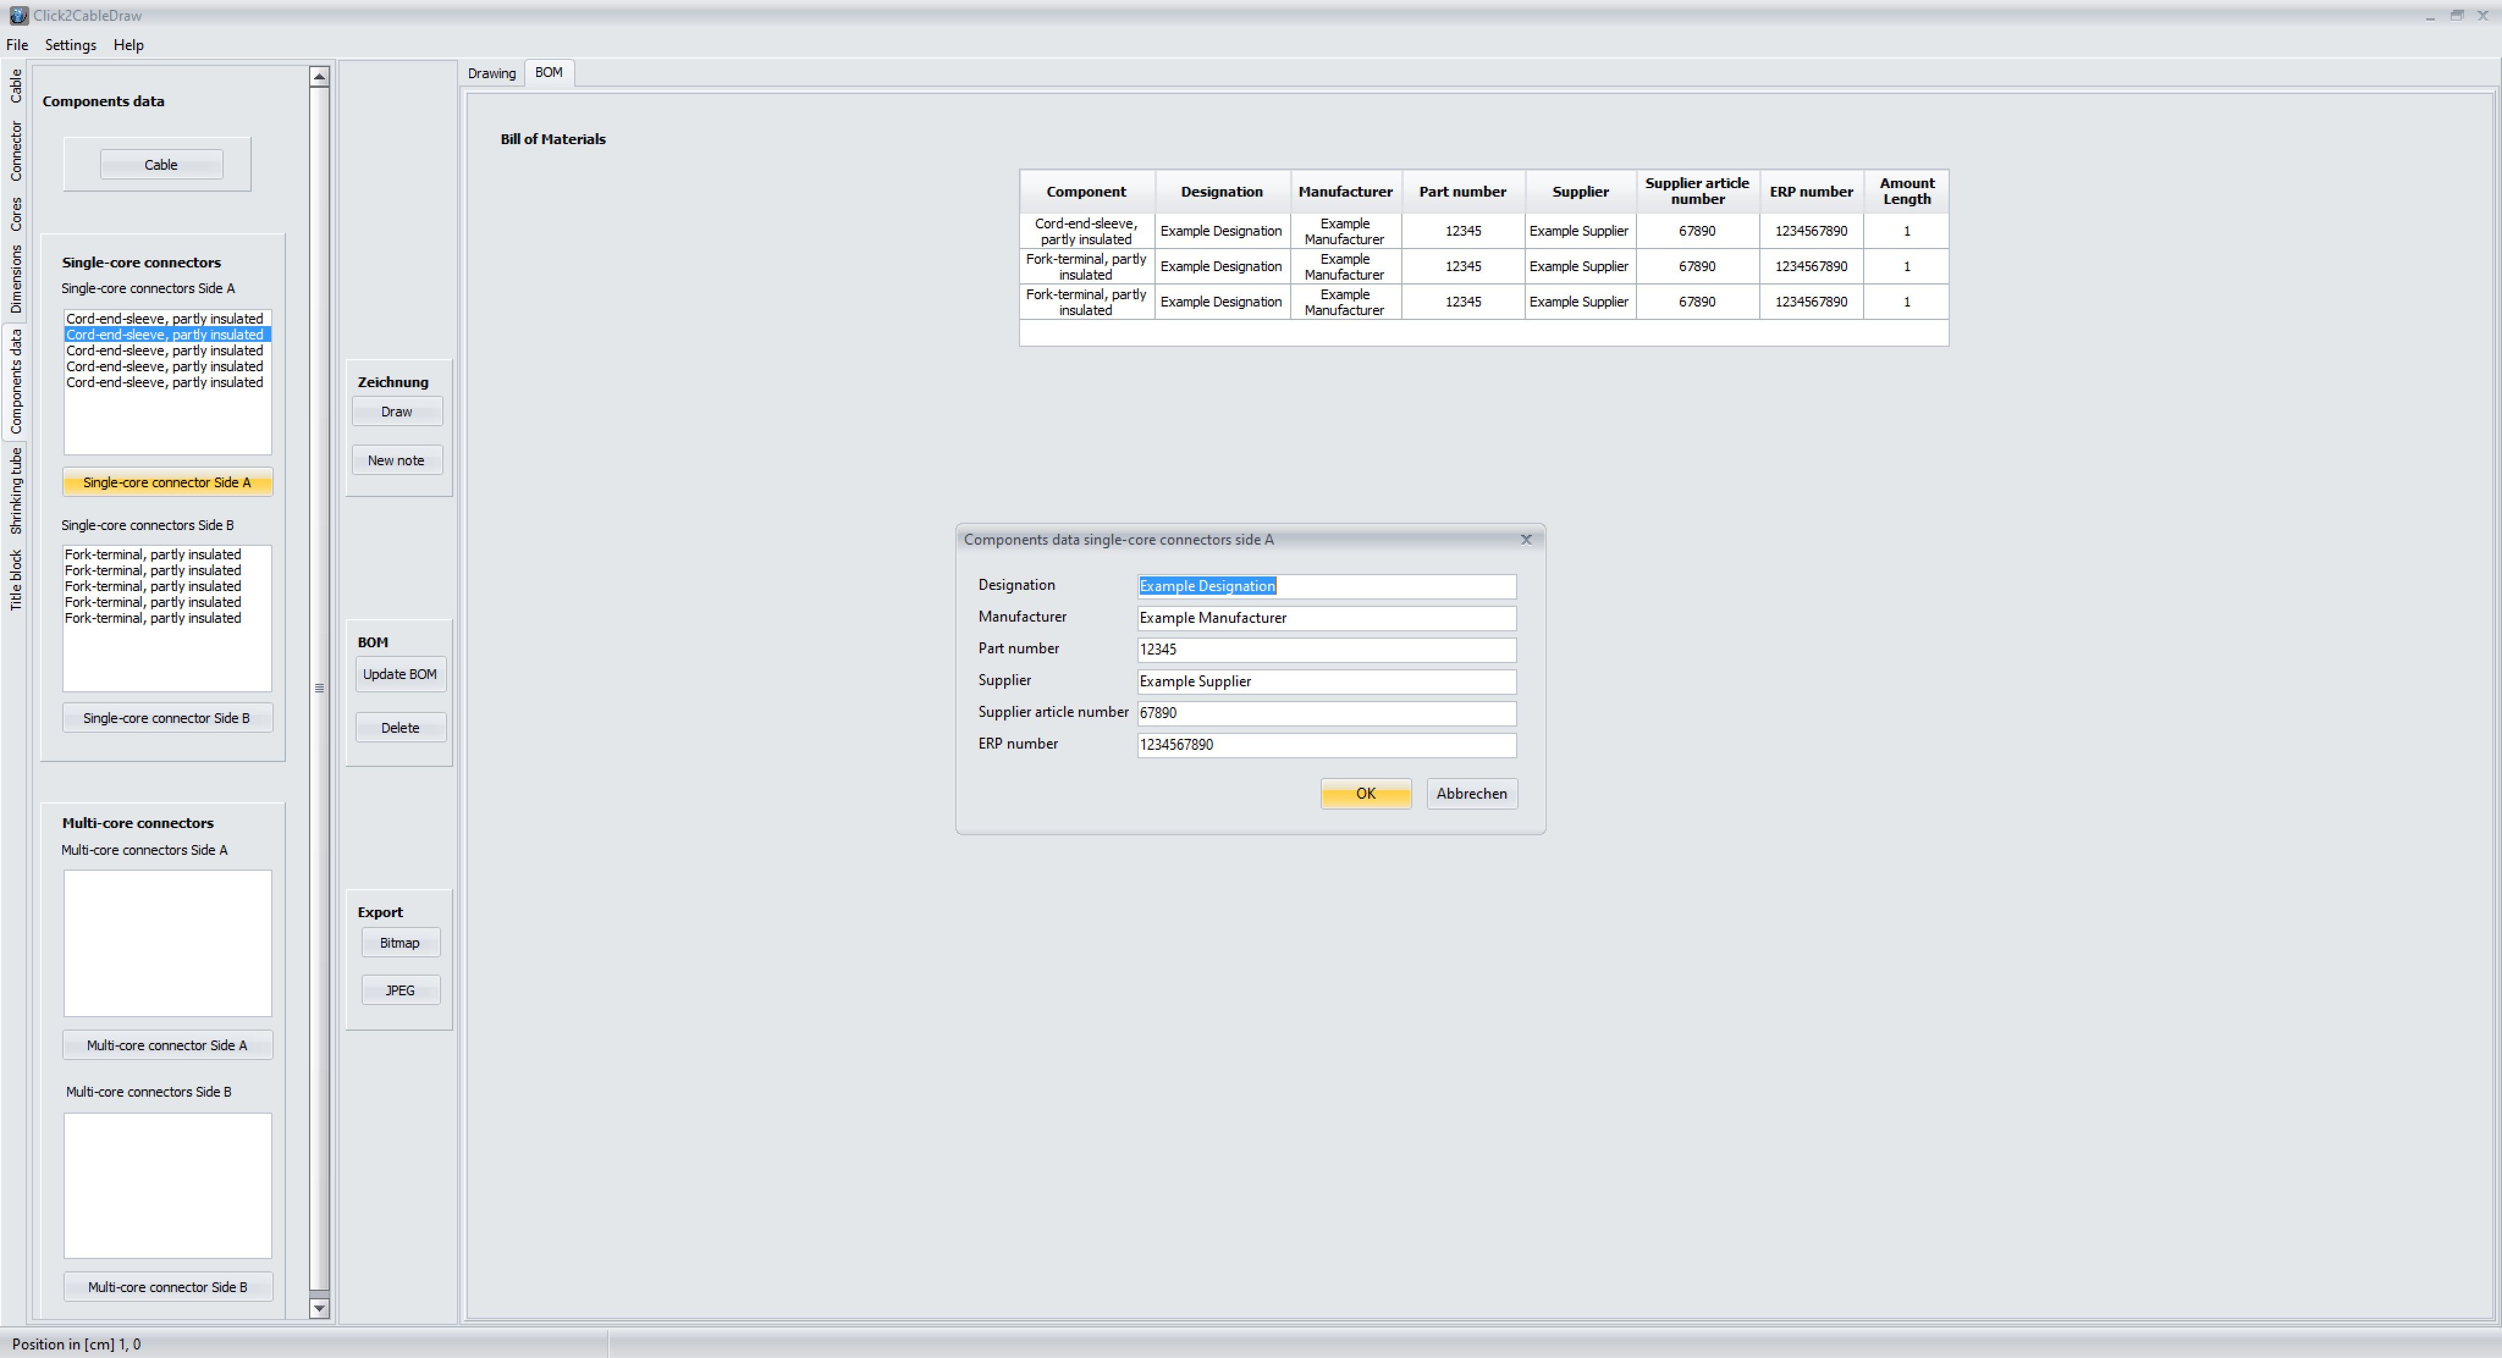Export the drawing as JPEG

click(399, 990)
